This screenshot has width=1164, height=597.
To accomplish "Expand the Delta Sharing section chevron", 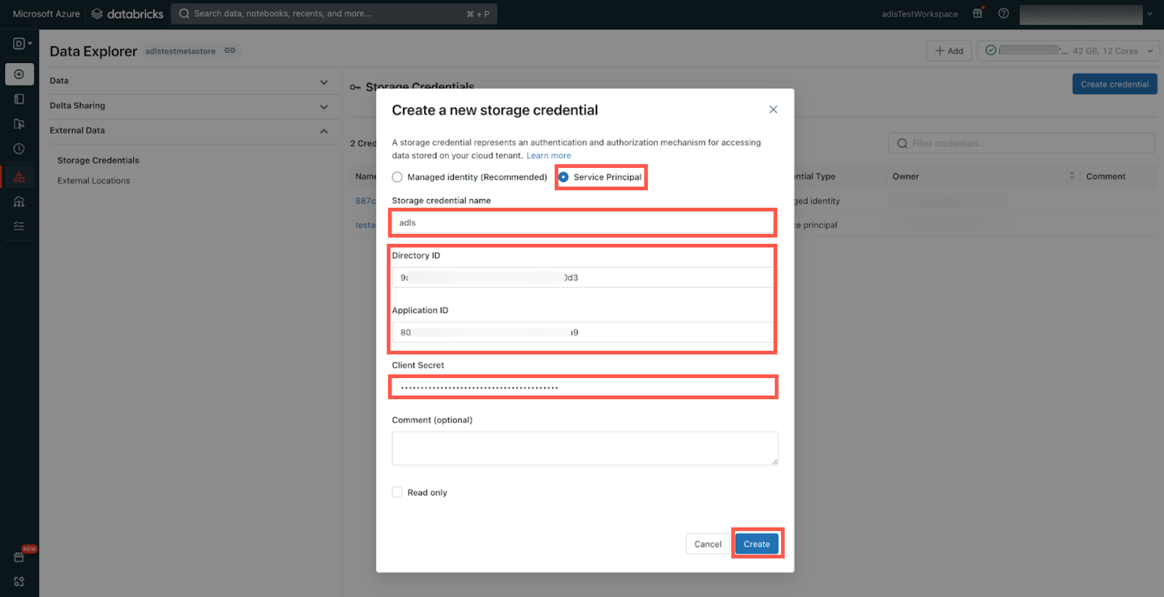I will (x=324, y=106).
